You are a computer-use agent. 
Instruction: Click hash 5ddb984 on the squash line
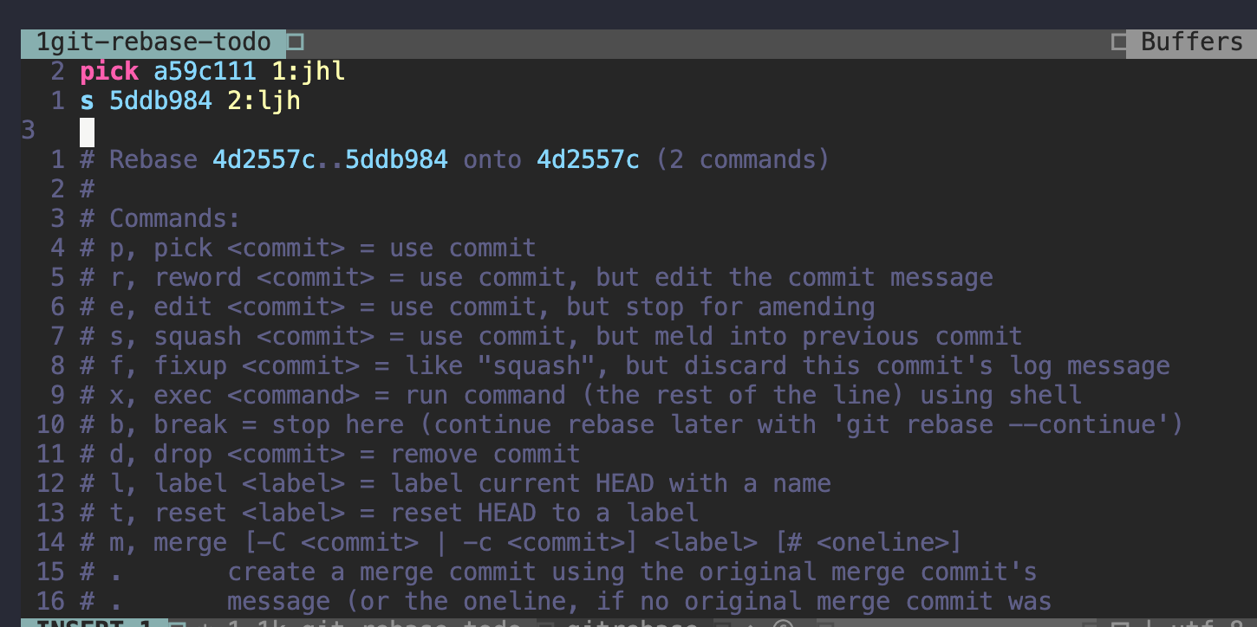[160, 101]
